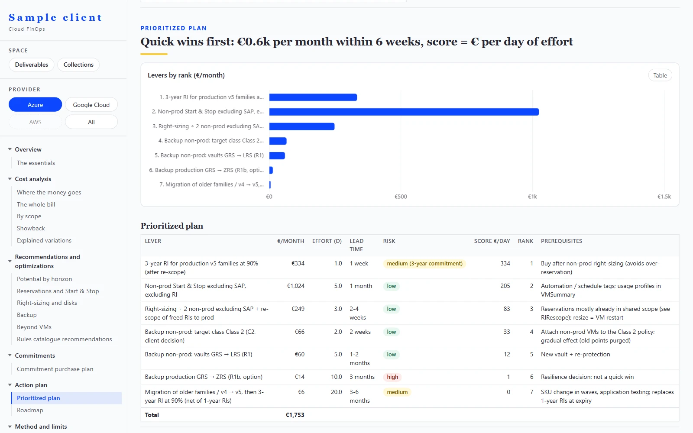Select the All providers filter
This screenshot has height=433, width=693.
(91, 122)
